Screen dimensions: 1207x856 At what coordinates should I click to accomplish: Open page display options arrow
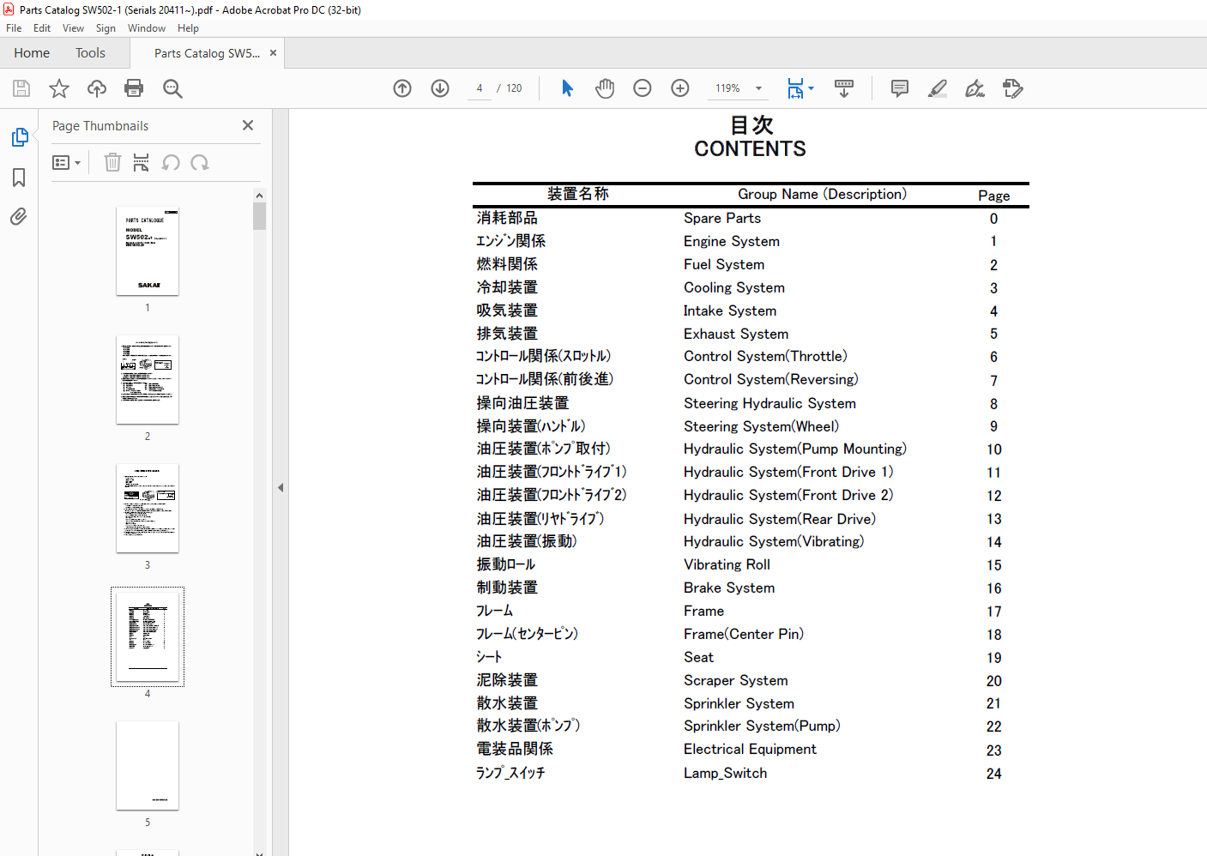811,88
